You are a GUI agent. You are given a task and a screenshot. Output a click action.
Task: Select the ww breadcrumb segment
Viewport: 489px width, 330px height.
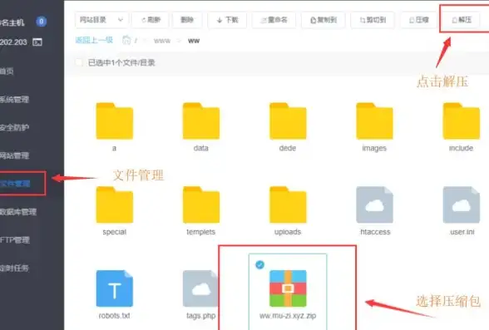[x=194, y=41]
